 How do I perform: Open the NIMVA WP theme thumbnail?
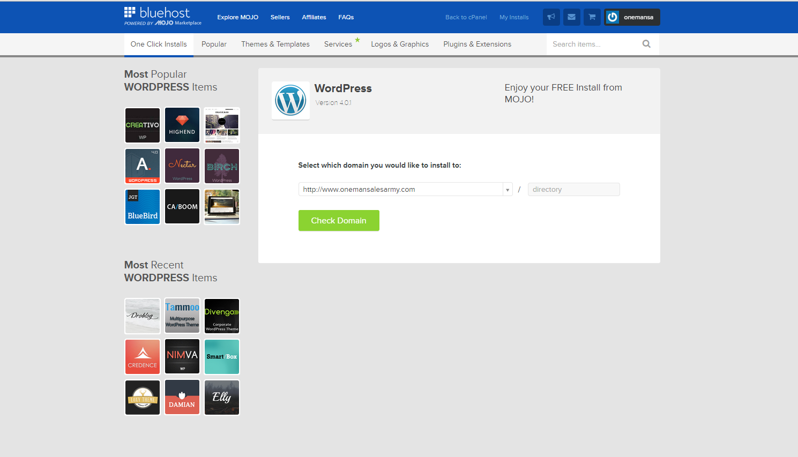tap(182, 357)
